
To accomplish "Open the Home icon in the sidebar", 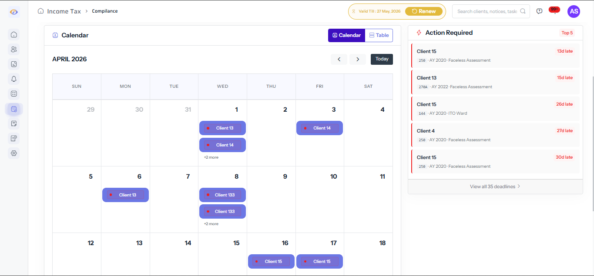I will pos(14,34).
